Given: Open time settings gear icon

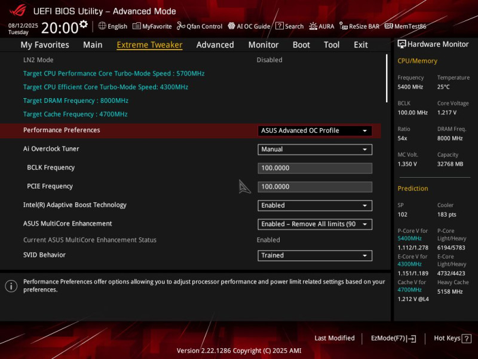Looking at the screenshot, I should [x=84, y=24].
